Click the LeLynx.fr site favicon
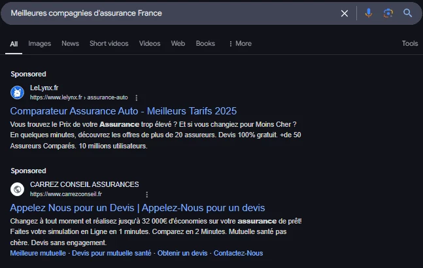The image size is (423, 268). pyautogui.click(x=18, y=92)
